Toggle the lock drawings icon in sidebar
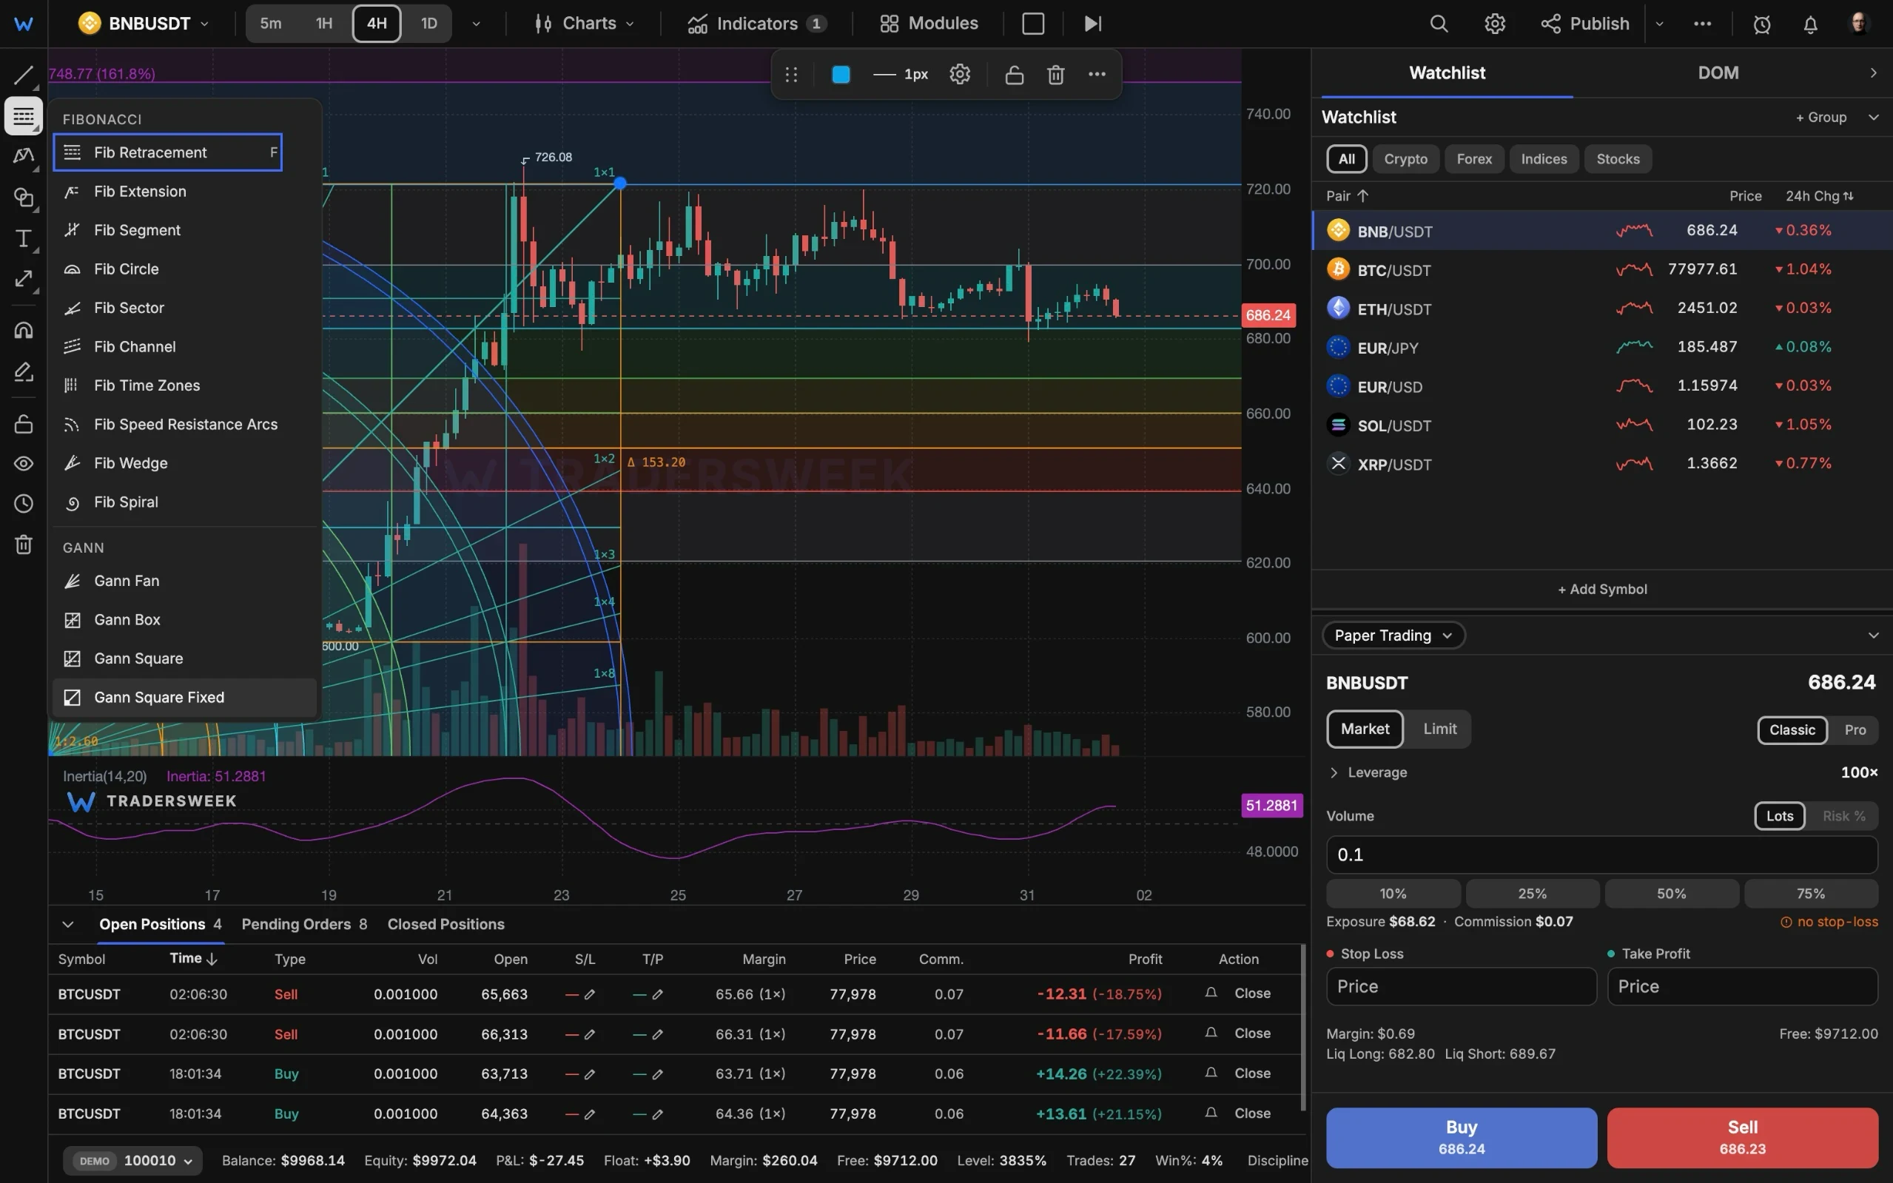Viewport: 1893px width, 1183px height. click(x=24, y=424)
